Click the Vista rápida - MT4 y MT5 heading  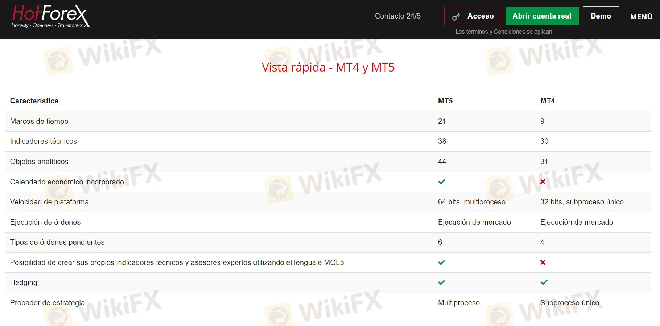[x=328, y=68]
